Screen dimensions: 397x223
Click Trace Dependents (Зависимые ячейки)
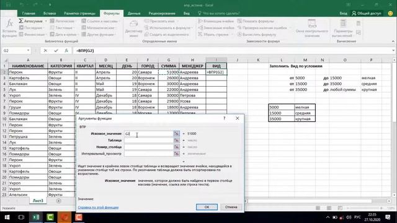click(x=216, y=28)
